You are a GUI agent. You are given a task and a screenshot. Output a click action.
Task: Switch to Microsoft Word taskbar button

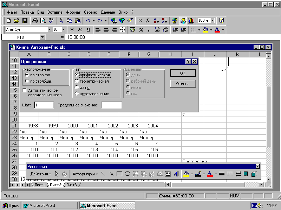50,205
